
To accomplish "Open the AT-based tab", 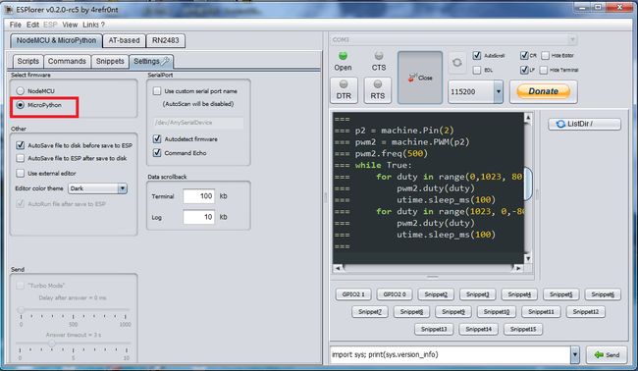I will click(x=124, y=40).
